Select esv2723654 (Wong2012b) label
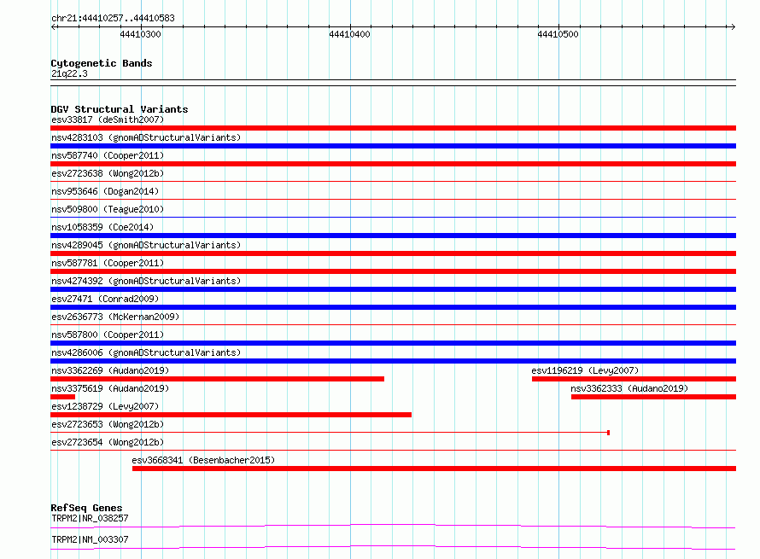This screenshot has height=559, width=760. [x=108, y=442]
